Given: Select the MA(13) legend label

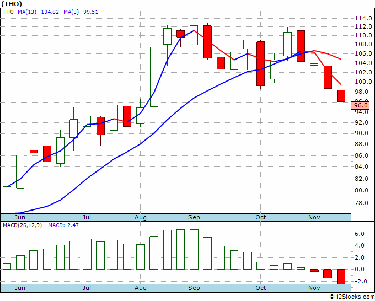Looking at the screenshot, I should (27, 12).
